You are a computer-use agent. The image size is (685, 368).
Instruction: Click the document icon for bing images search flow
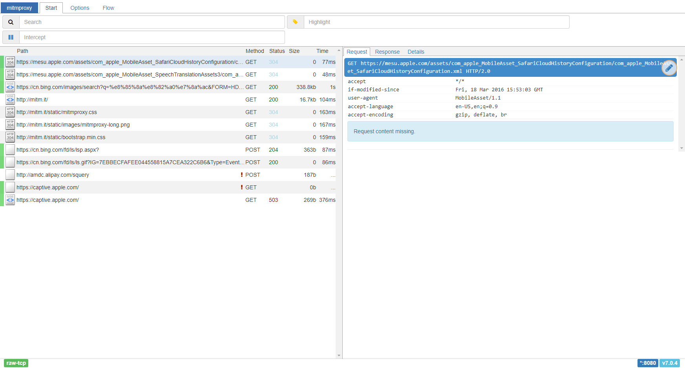pyautogui.click(x=10, y=87)
